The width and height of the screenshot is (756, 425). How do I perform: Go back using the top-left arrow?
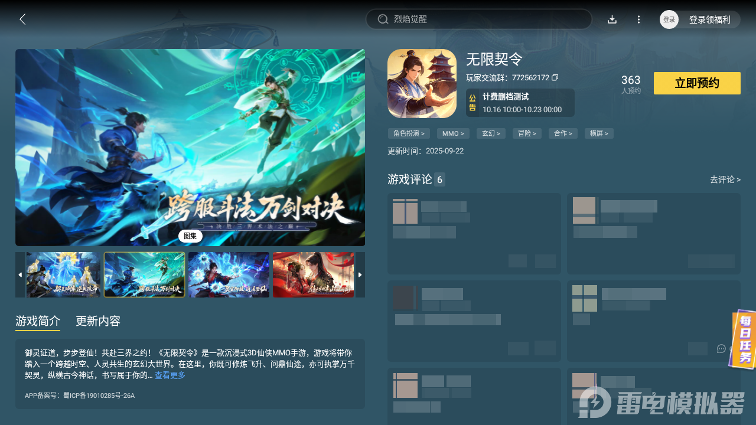[x=22, y=19]
